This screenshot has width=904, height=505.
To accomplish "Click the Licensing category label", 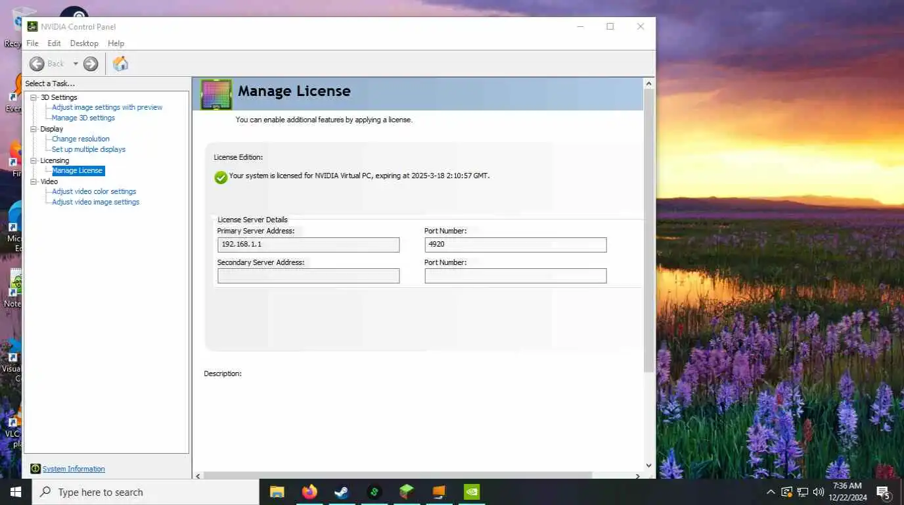I will [55, 160].
